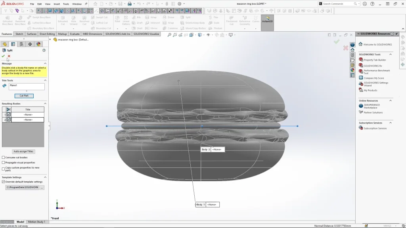Check Propagate visual properties option

pos(4,163)
